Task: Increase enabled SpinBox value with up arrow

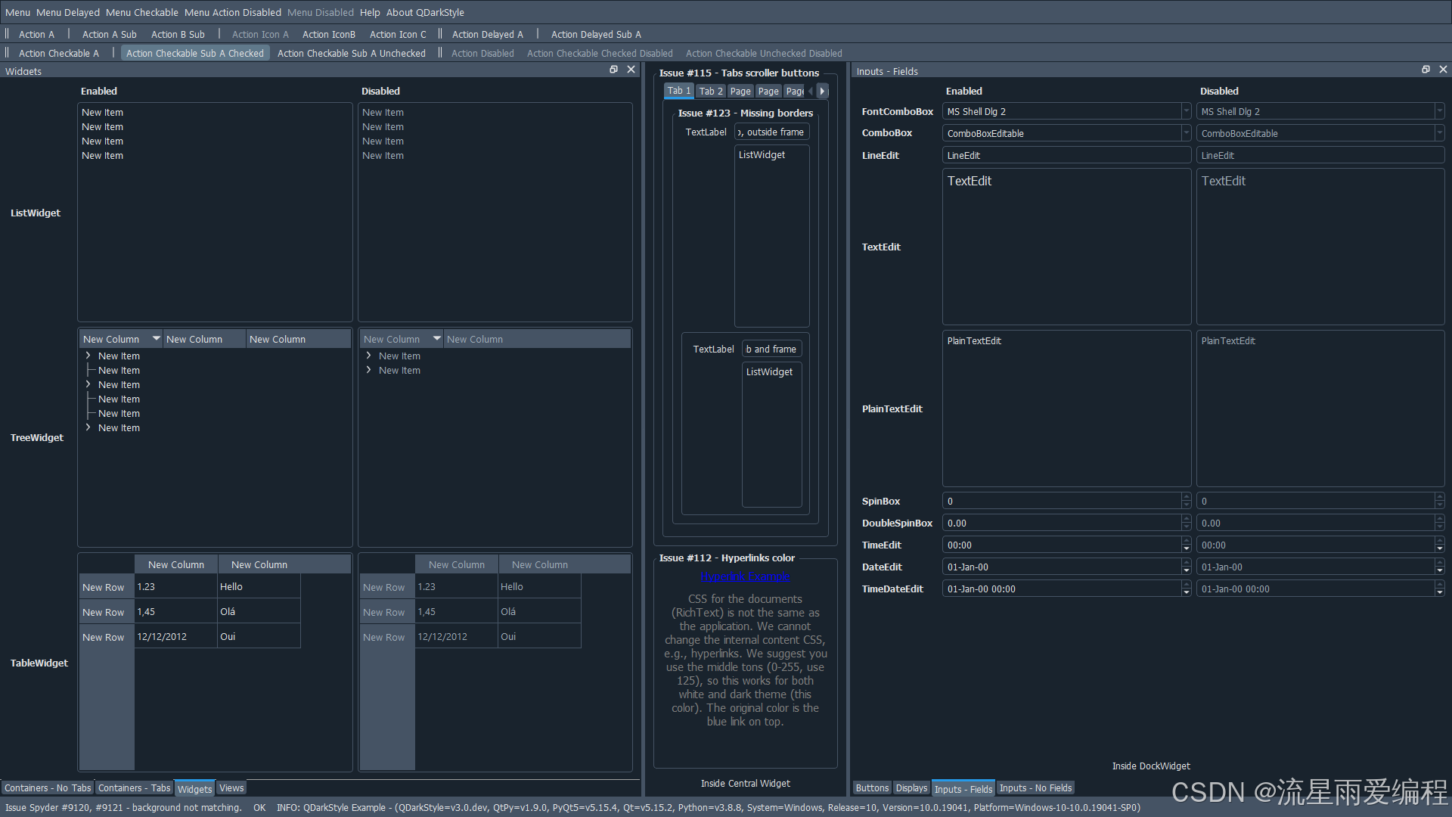Action: pyautogui.click(x=1186, y=497)
